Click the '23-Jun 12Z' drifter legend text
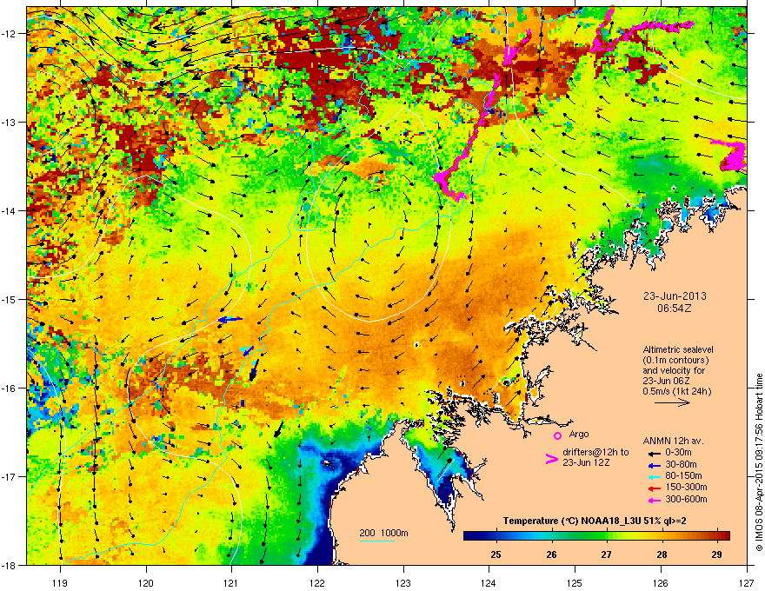The height and width of the screenshot is (591, 765). coord(584,462)
